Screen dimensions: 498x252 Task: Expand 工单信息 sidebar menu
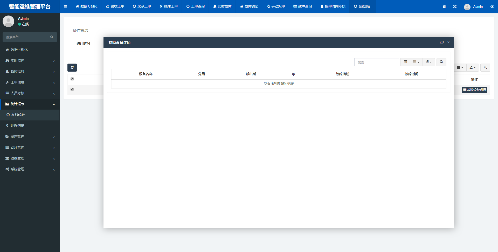pos(30,82)
